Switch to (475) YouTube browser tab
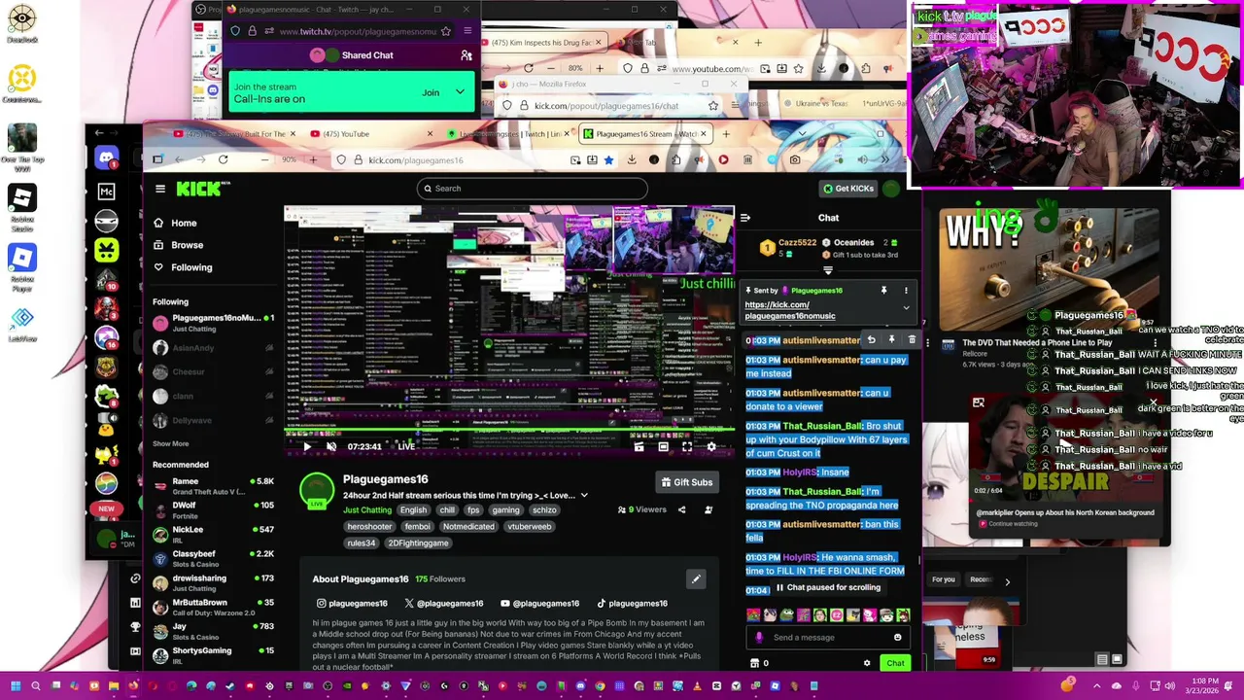 coord(369,134)
